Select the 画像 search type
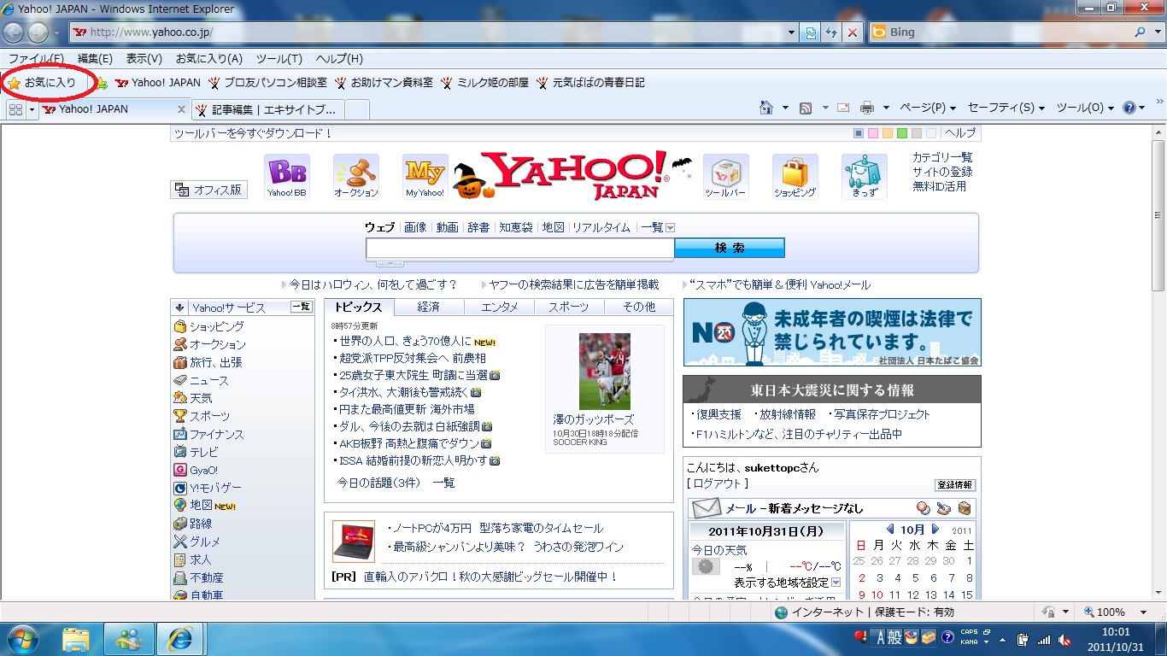The height and width of the screenshot is (656, 1167). tap(415, 227)
